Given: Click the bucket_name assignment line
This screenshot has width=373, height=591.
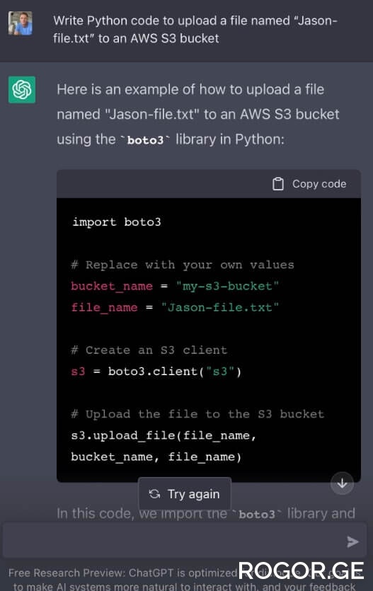Looking at the screenshot, I should (x=176, y=286).
